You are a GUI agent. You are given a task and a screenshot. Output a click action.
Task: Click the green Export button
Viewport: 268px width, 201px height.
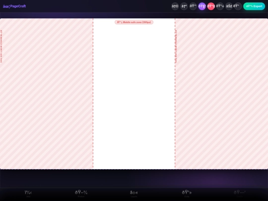254,6
